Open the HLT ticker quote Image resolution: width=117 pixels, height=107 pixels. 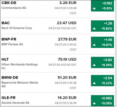5,59
